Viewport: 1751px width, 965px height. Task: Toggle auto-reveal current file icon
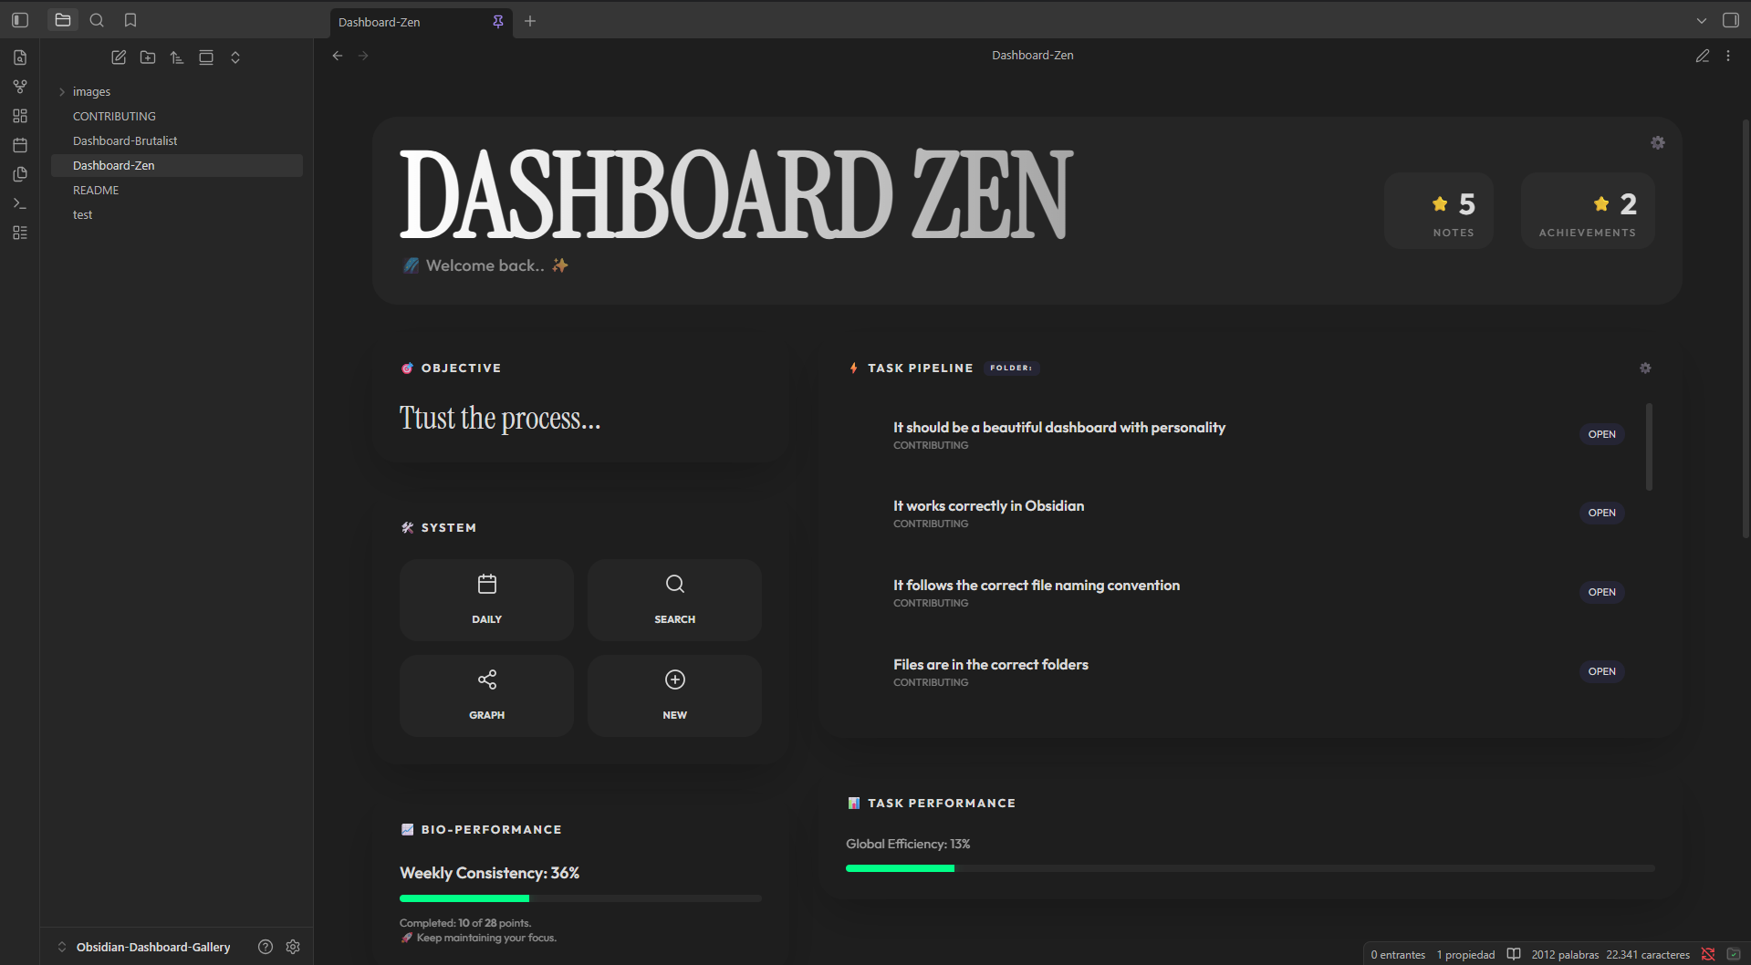(x=206, y=57)
